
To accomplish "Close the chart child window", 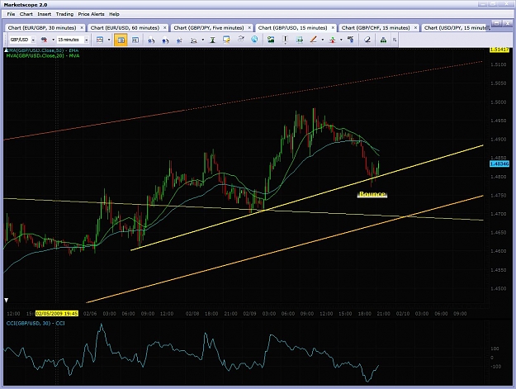I will pyautogui.click(x=508, y=23).
